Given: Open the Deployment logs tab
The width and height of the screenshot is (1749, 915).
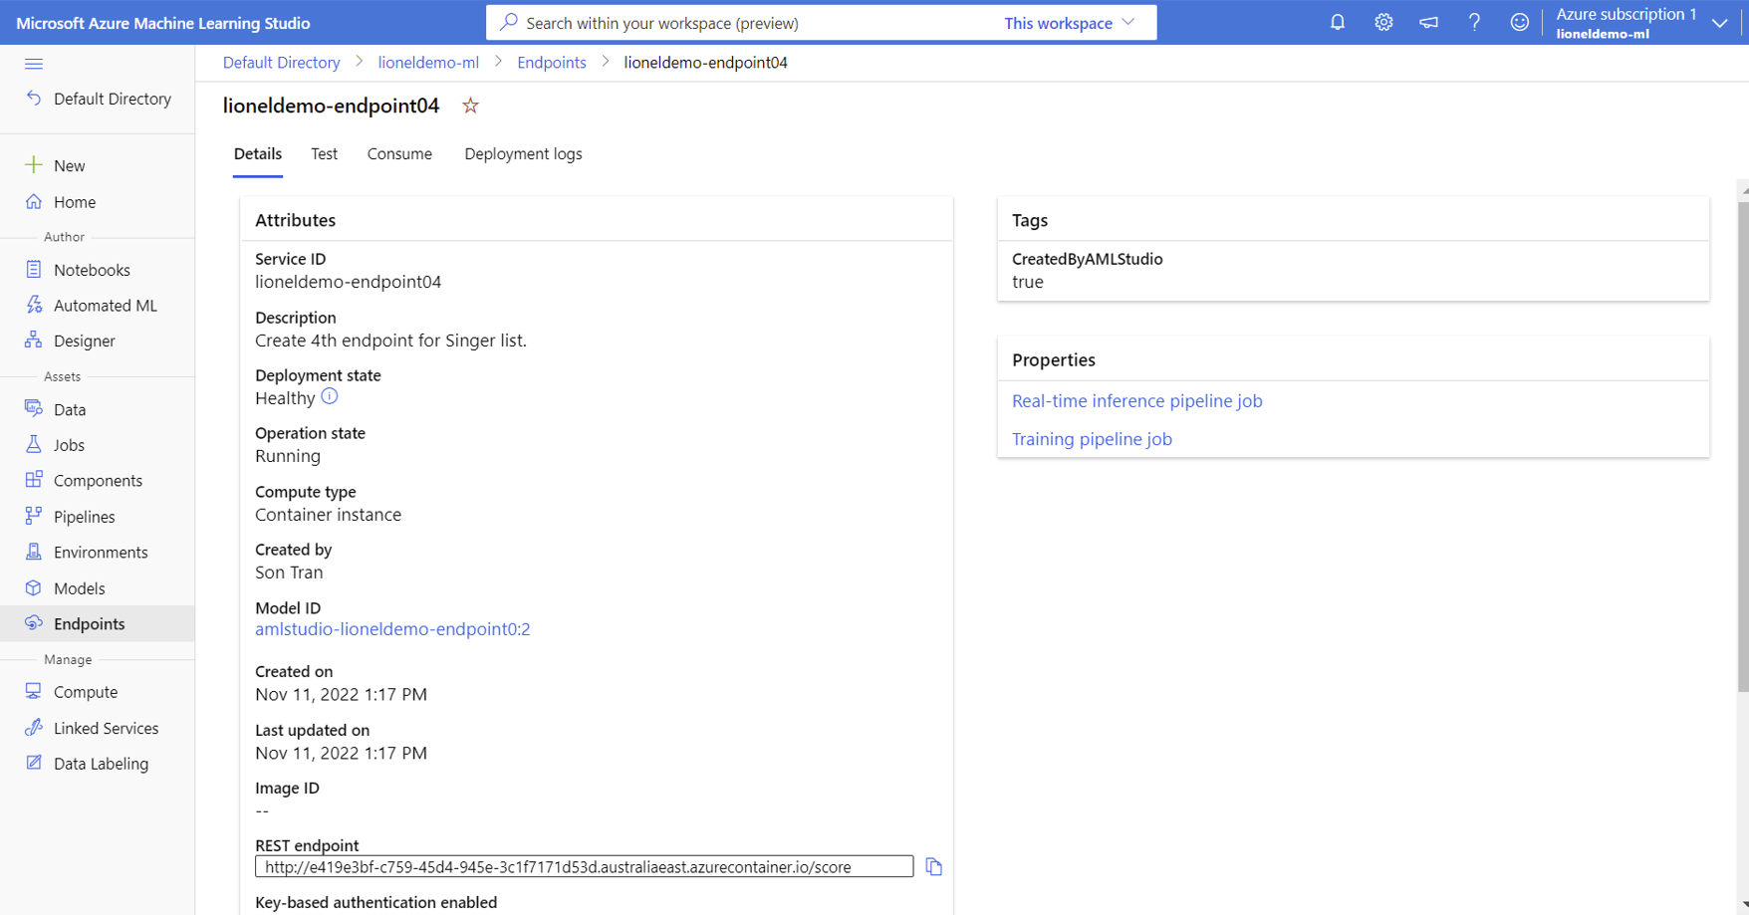Looking at the screenshot, I should [x=523, y=154].
